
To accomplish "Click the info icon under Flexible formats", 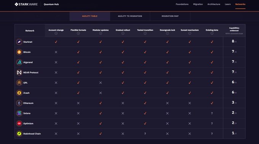I will (78, 34).
